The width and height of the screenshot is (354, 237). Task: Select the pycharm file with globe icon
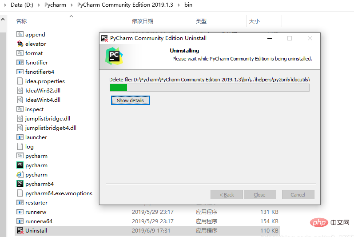point(20,174)
